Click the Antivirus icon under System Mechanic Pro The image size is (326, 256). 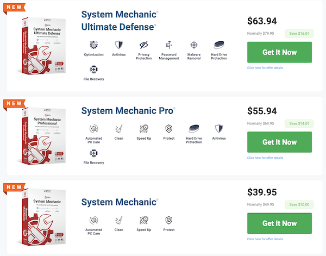pyautogui.click(x=219, y=129)
